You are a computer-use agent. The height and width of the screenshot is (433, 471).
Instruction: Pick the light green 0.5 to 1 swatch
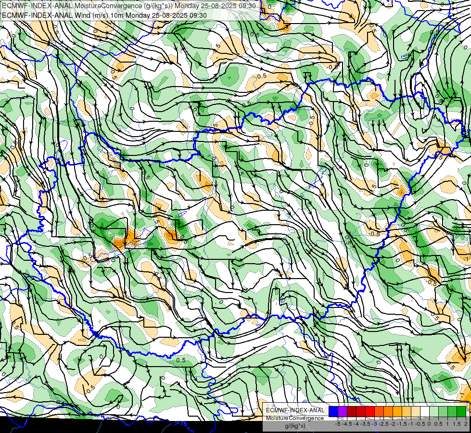443,412
